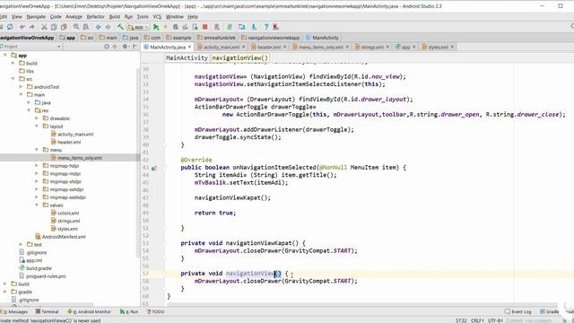The image size is (574, 323).
Task: Click the Project panel settings gear icon
Action: (x=125, y=47)
